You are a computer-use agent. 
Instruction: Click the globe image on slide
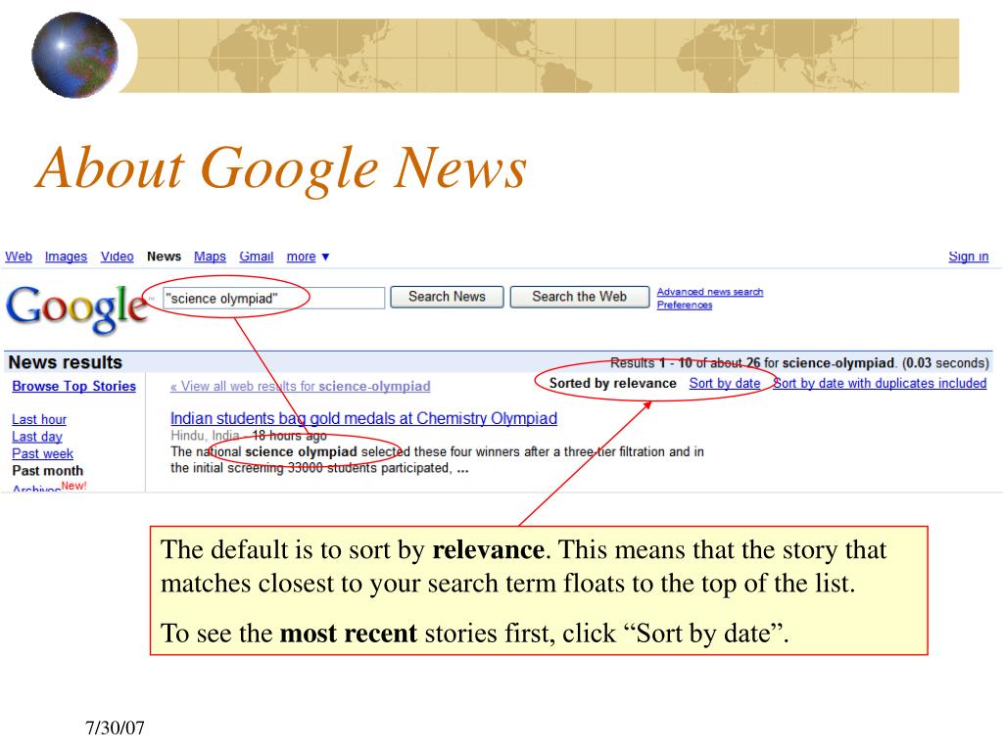(x=74, y=55)
